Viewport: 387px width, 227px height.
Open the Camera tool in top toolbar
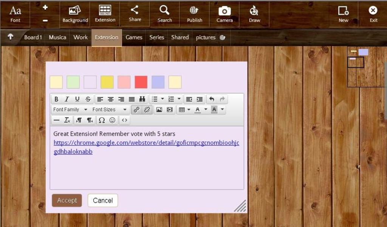point(224,14)
